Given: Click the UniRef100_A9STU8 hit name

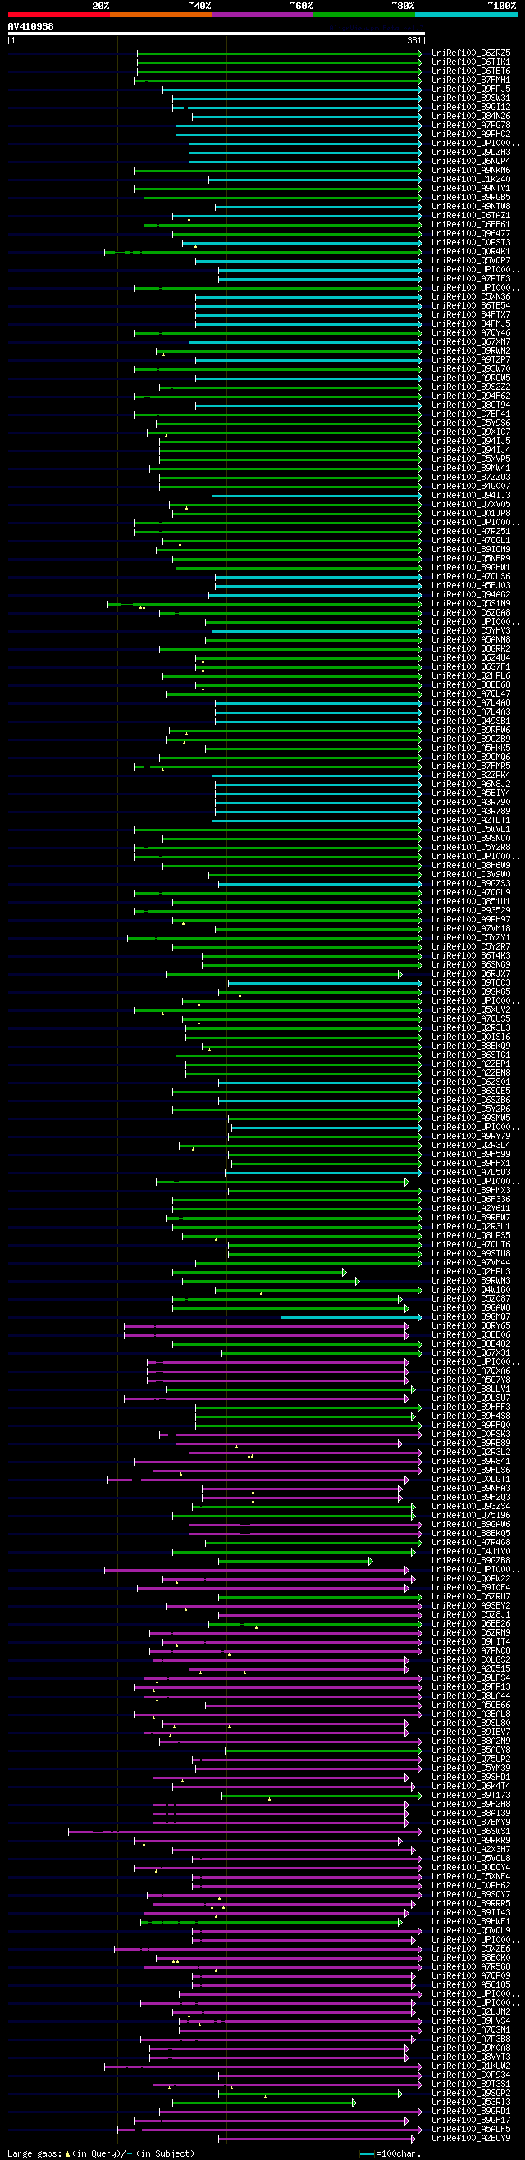Looking at the screenshot, I should pyautogui.click(x=471, y=1255).
